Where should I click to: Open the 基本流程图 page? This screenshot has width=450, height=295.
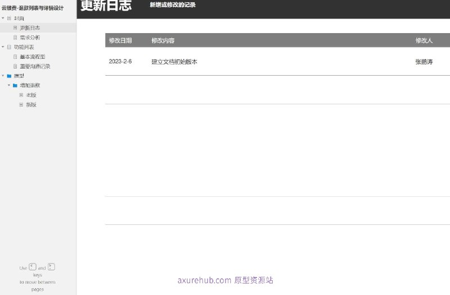click(x=33, y=57)
